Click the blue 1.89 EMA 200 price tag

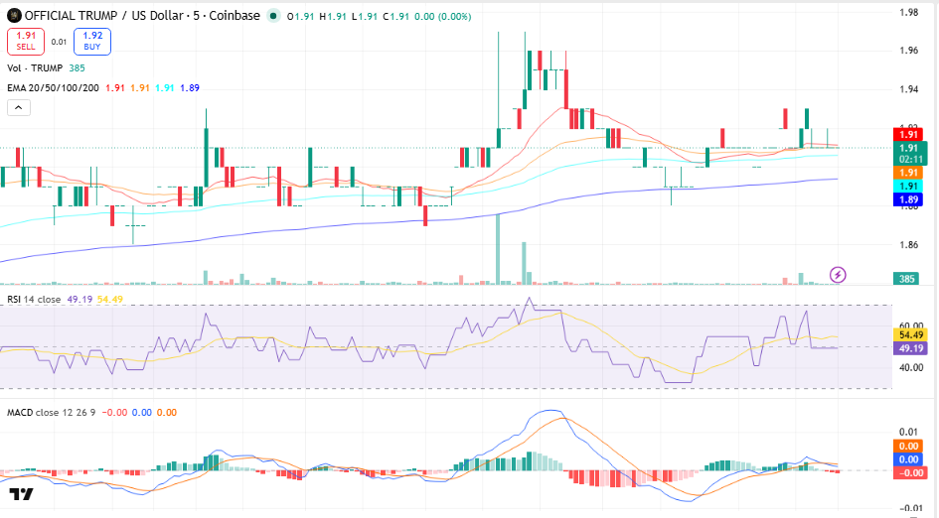click(x=908, y=199)
